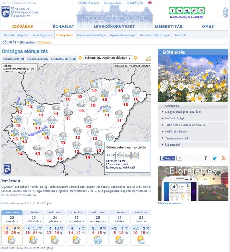Open the LEVEGŐKÖRNYEZET main menu

pos(114,27)
